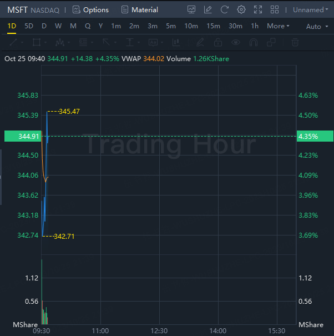Select the 15m timeframe tab
Screen dimensions: 334x336
coord(213,26)
